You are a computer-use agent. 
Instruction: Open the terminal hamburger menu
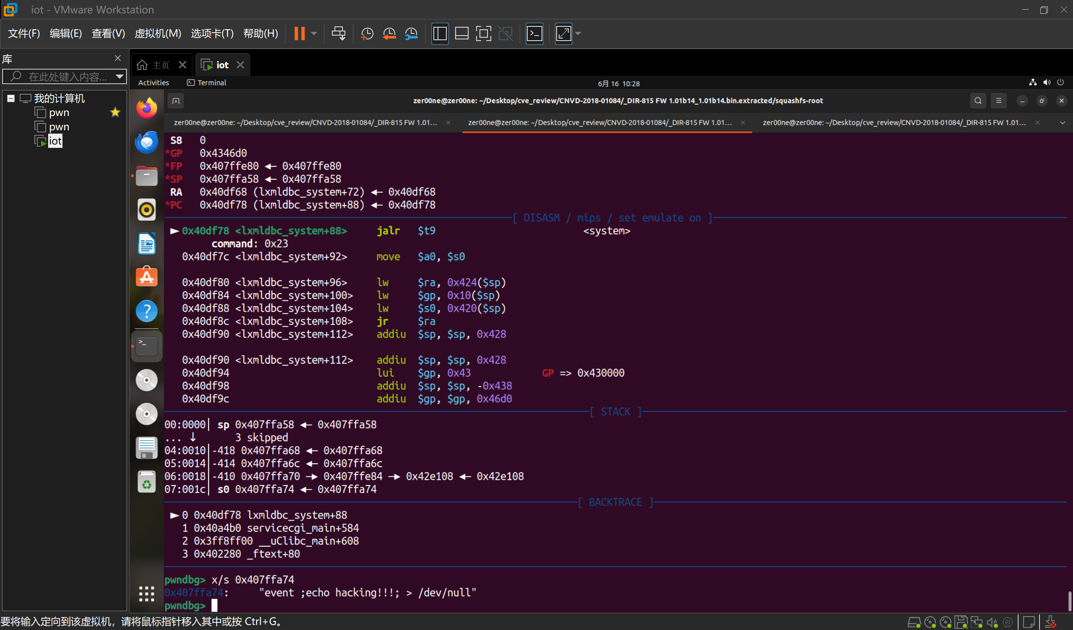point(998,101)
